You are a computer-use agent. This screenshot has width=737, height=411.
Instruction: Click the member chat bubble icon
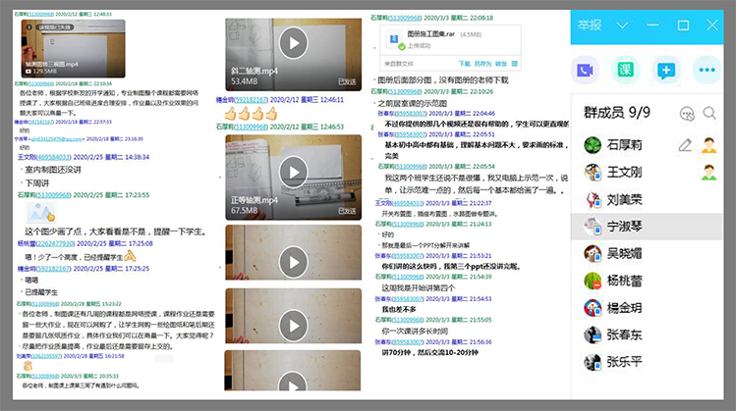tap(687, 114)
